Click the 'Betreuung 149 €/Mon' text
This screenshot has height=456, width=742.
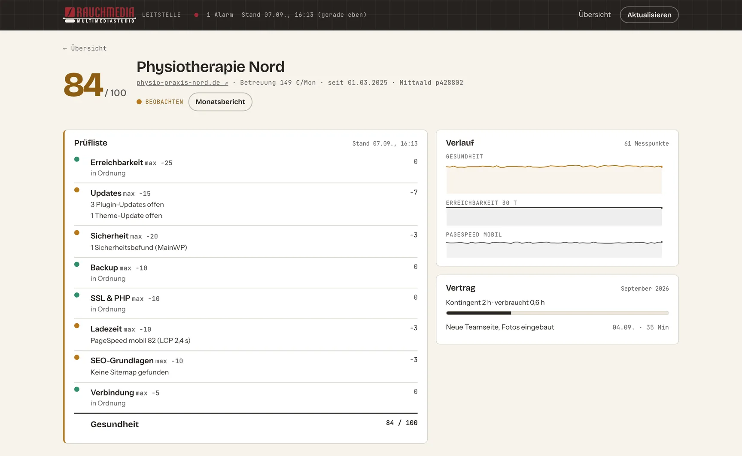[278, 82]
